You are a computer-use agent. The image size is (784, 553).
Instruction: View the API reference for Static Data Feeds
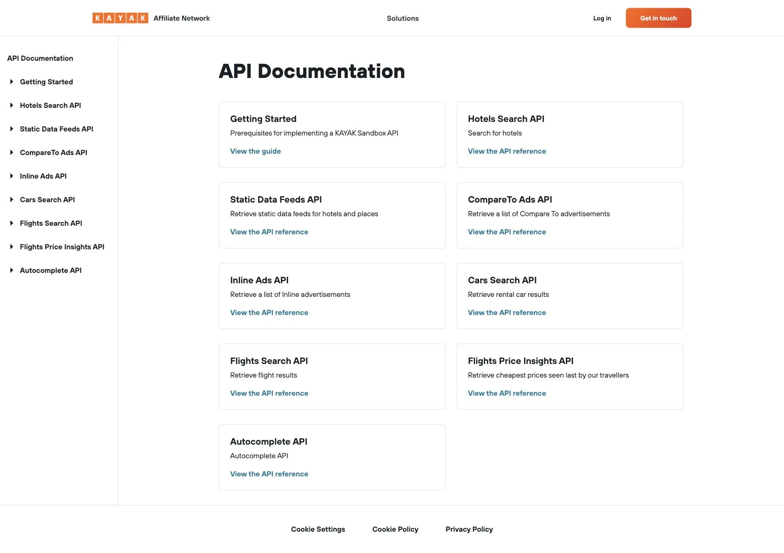coord(269,232)
